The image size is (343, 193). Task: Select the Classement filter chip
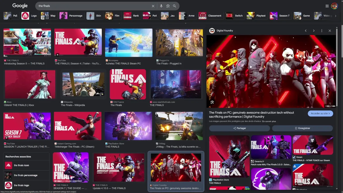click(210, 16)
